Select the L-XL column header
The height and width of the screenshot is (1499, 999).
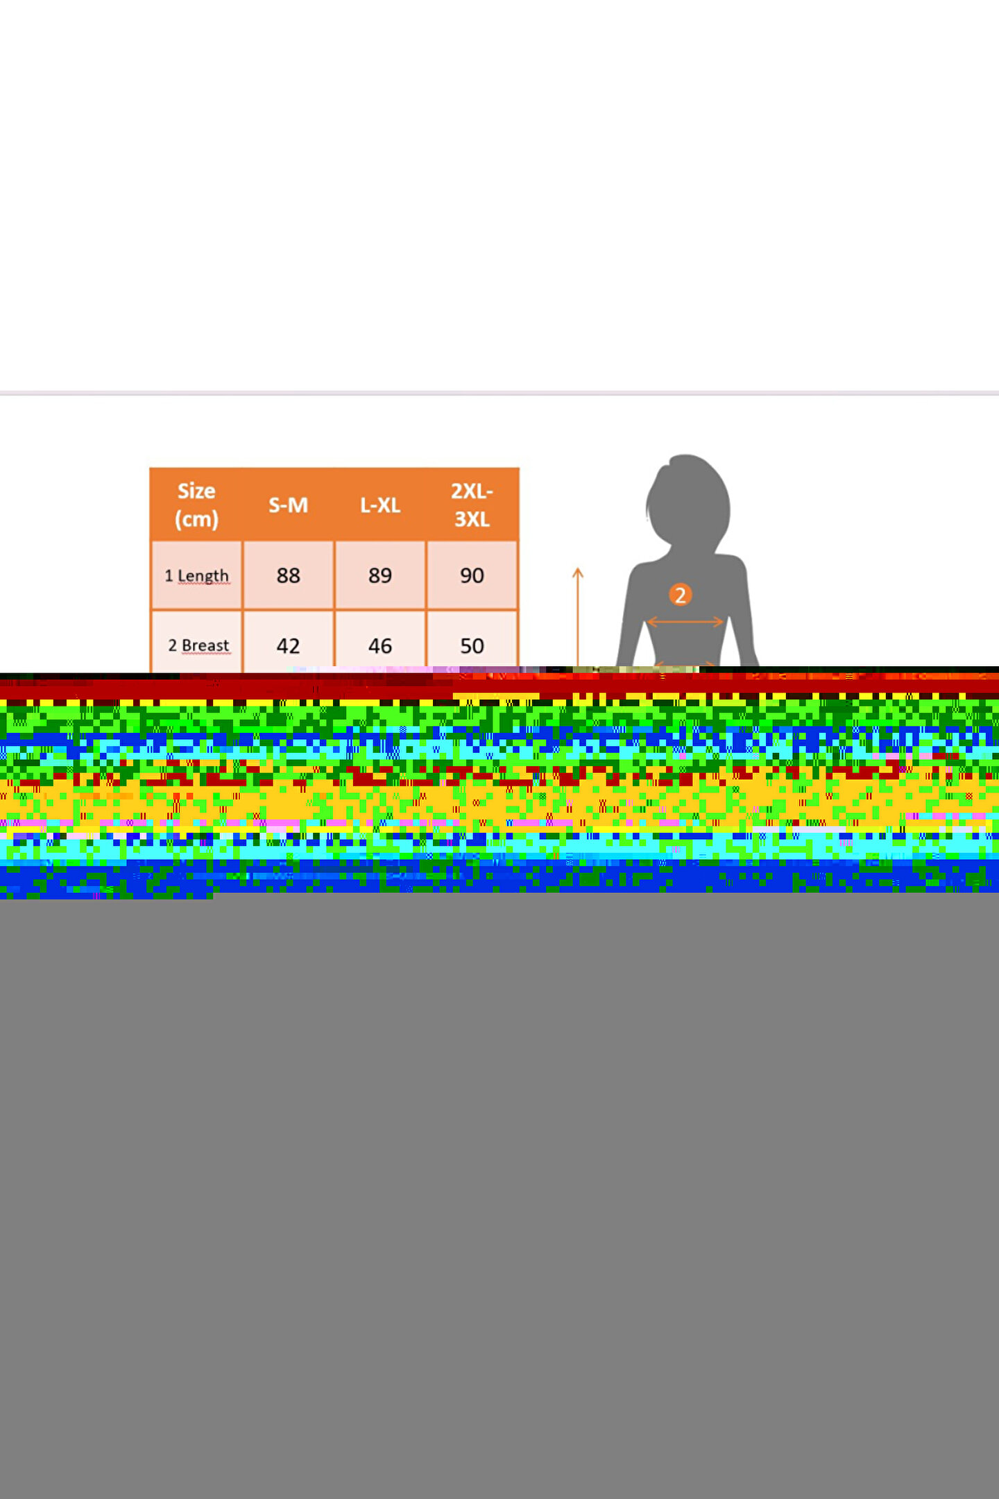point(380,505)
